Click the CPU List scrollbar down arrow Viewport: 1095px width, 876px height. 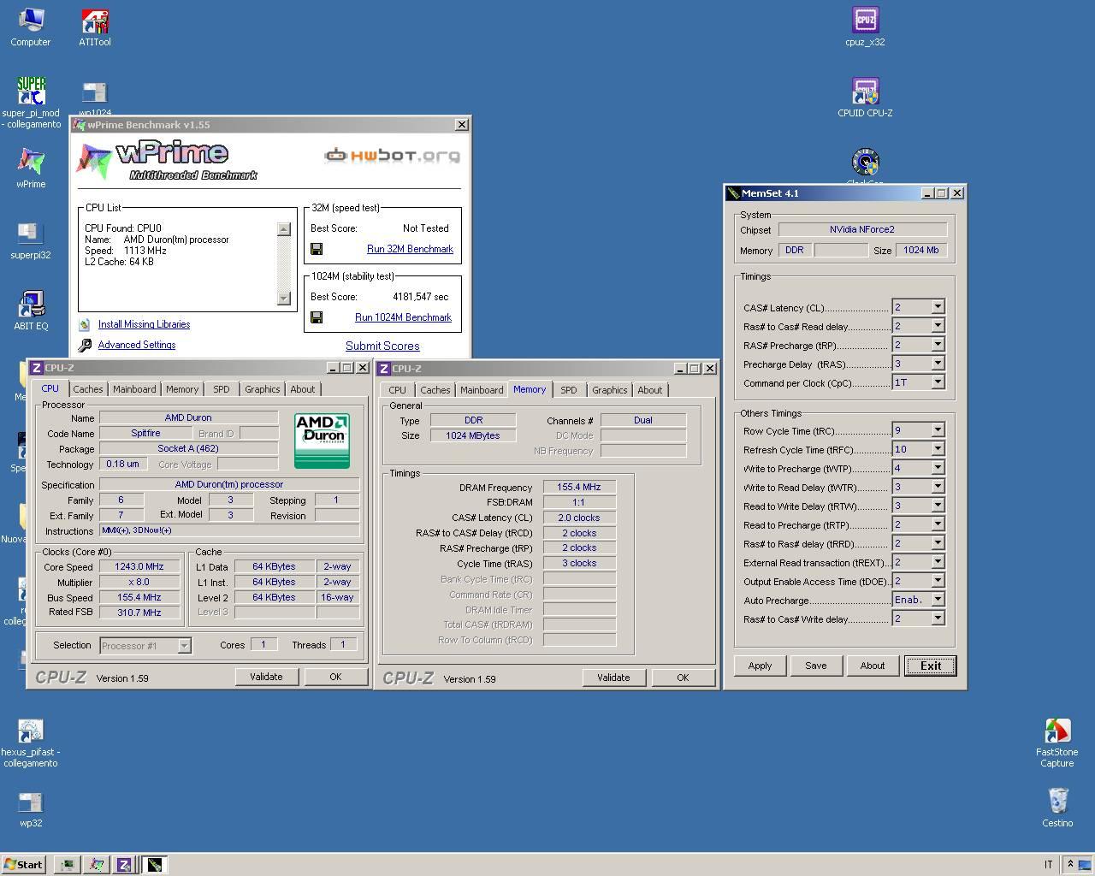(x=284, y=298)
